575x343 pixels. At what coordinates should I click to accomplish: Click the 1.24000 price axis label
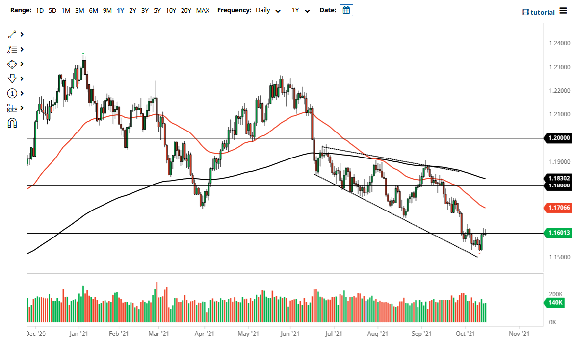[560, 43]
